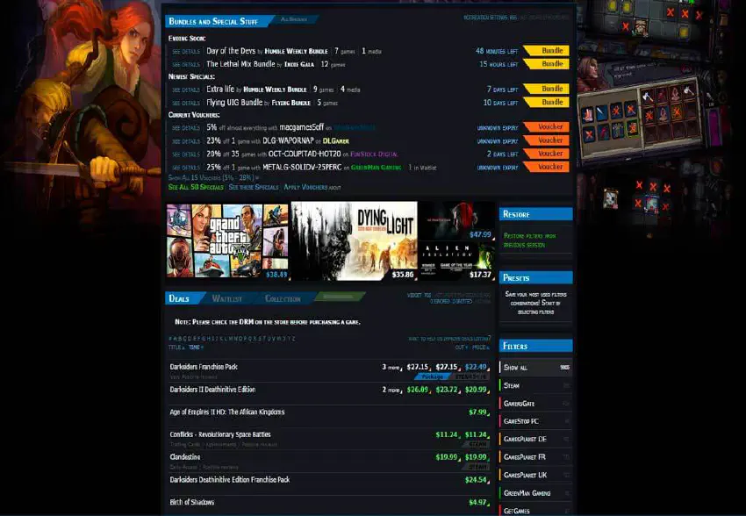Open the Dying Light deal thumbnail
Viewport: 746px width, 516px height.
coord(354,241)
